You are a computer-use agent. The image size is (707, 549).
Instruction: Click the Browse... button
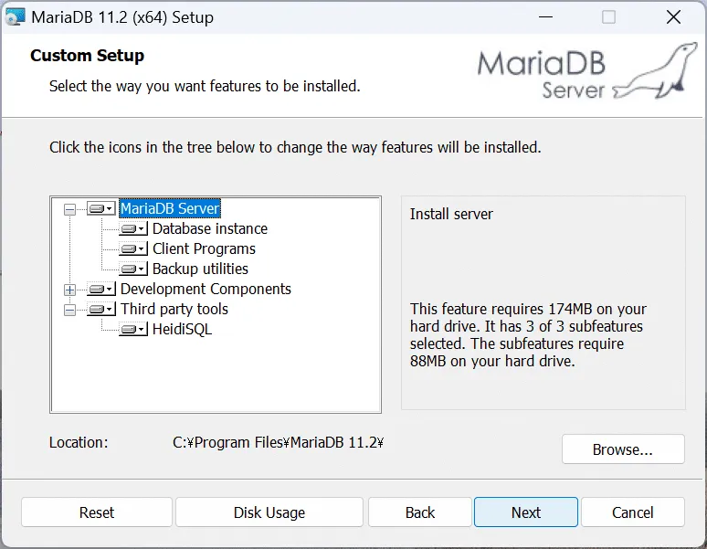click(623, 449)
